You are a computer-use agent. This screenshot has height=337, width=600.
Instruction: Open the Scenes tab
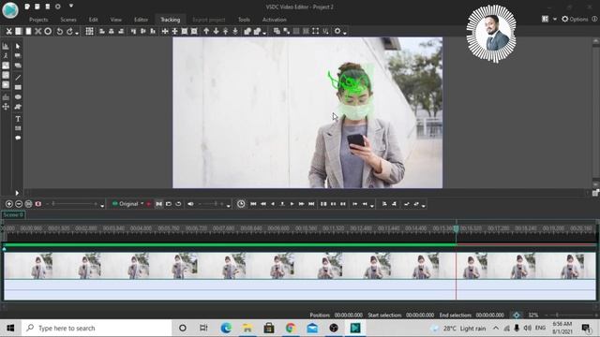[x=68, y=20]
